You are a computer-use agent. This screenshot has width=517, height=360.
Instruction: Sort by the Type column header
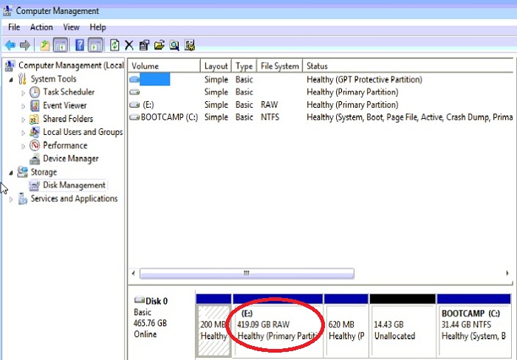coord(244,66)
